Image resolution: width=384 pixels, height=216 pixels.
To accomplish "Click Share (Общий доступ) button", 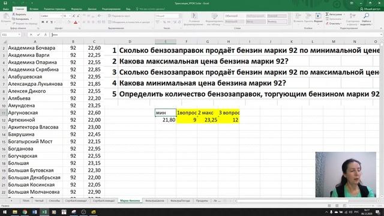I will coord(370,9).
